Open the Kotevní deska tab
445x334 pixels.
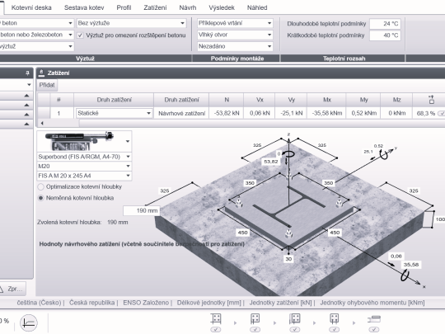point(31,7)
